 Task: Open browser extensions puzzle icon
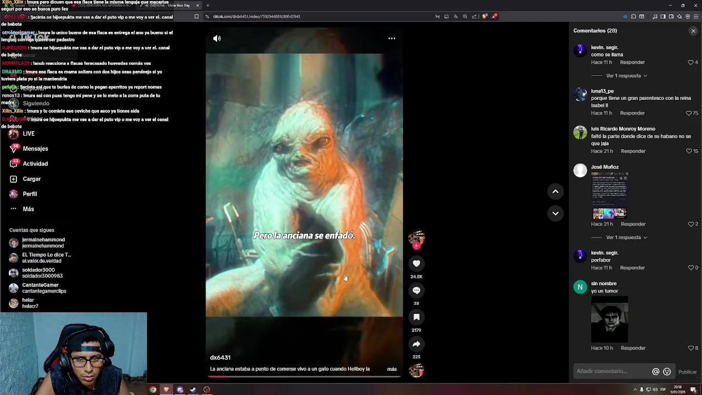click(633, 16)
